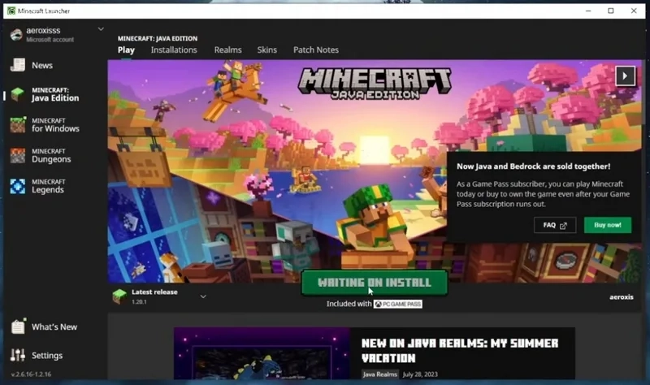650x385 pixels.
Task: Click the 1.20.1 version text
Action: coord(139,301)
